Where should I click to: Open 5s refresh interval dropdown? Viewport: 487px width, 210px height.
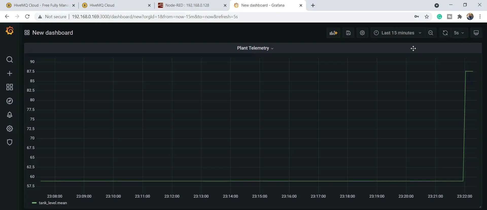tap(459, 33)
